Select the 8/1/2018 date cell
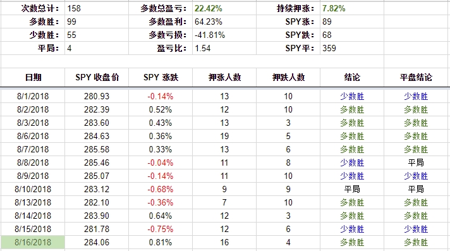 tap(33, 96)
